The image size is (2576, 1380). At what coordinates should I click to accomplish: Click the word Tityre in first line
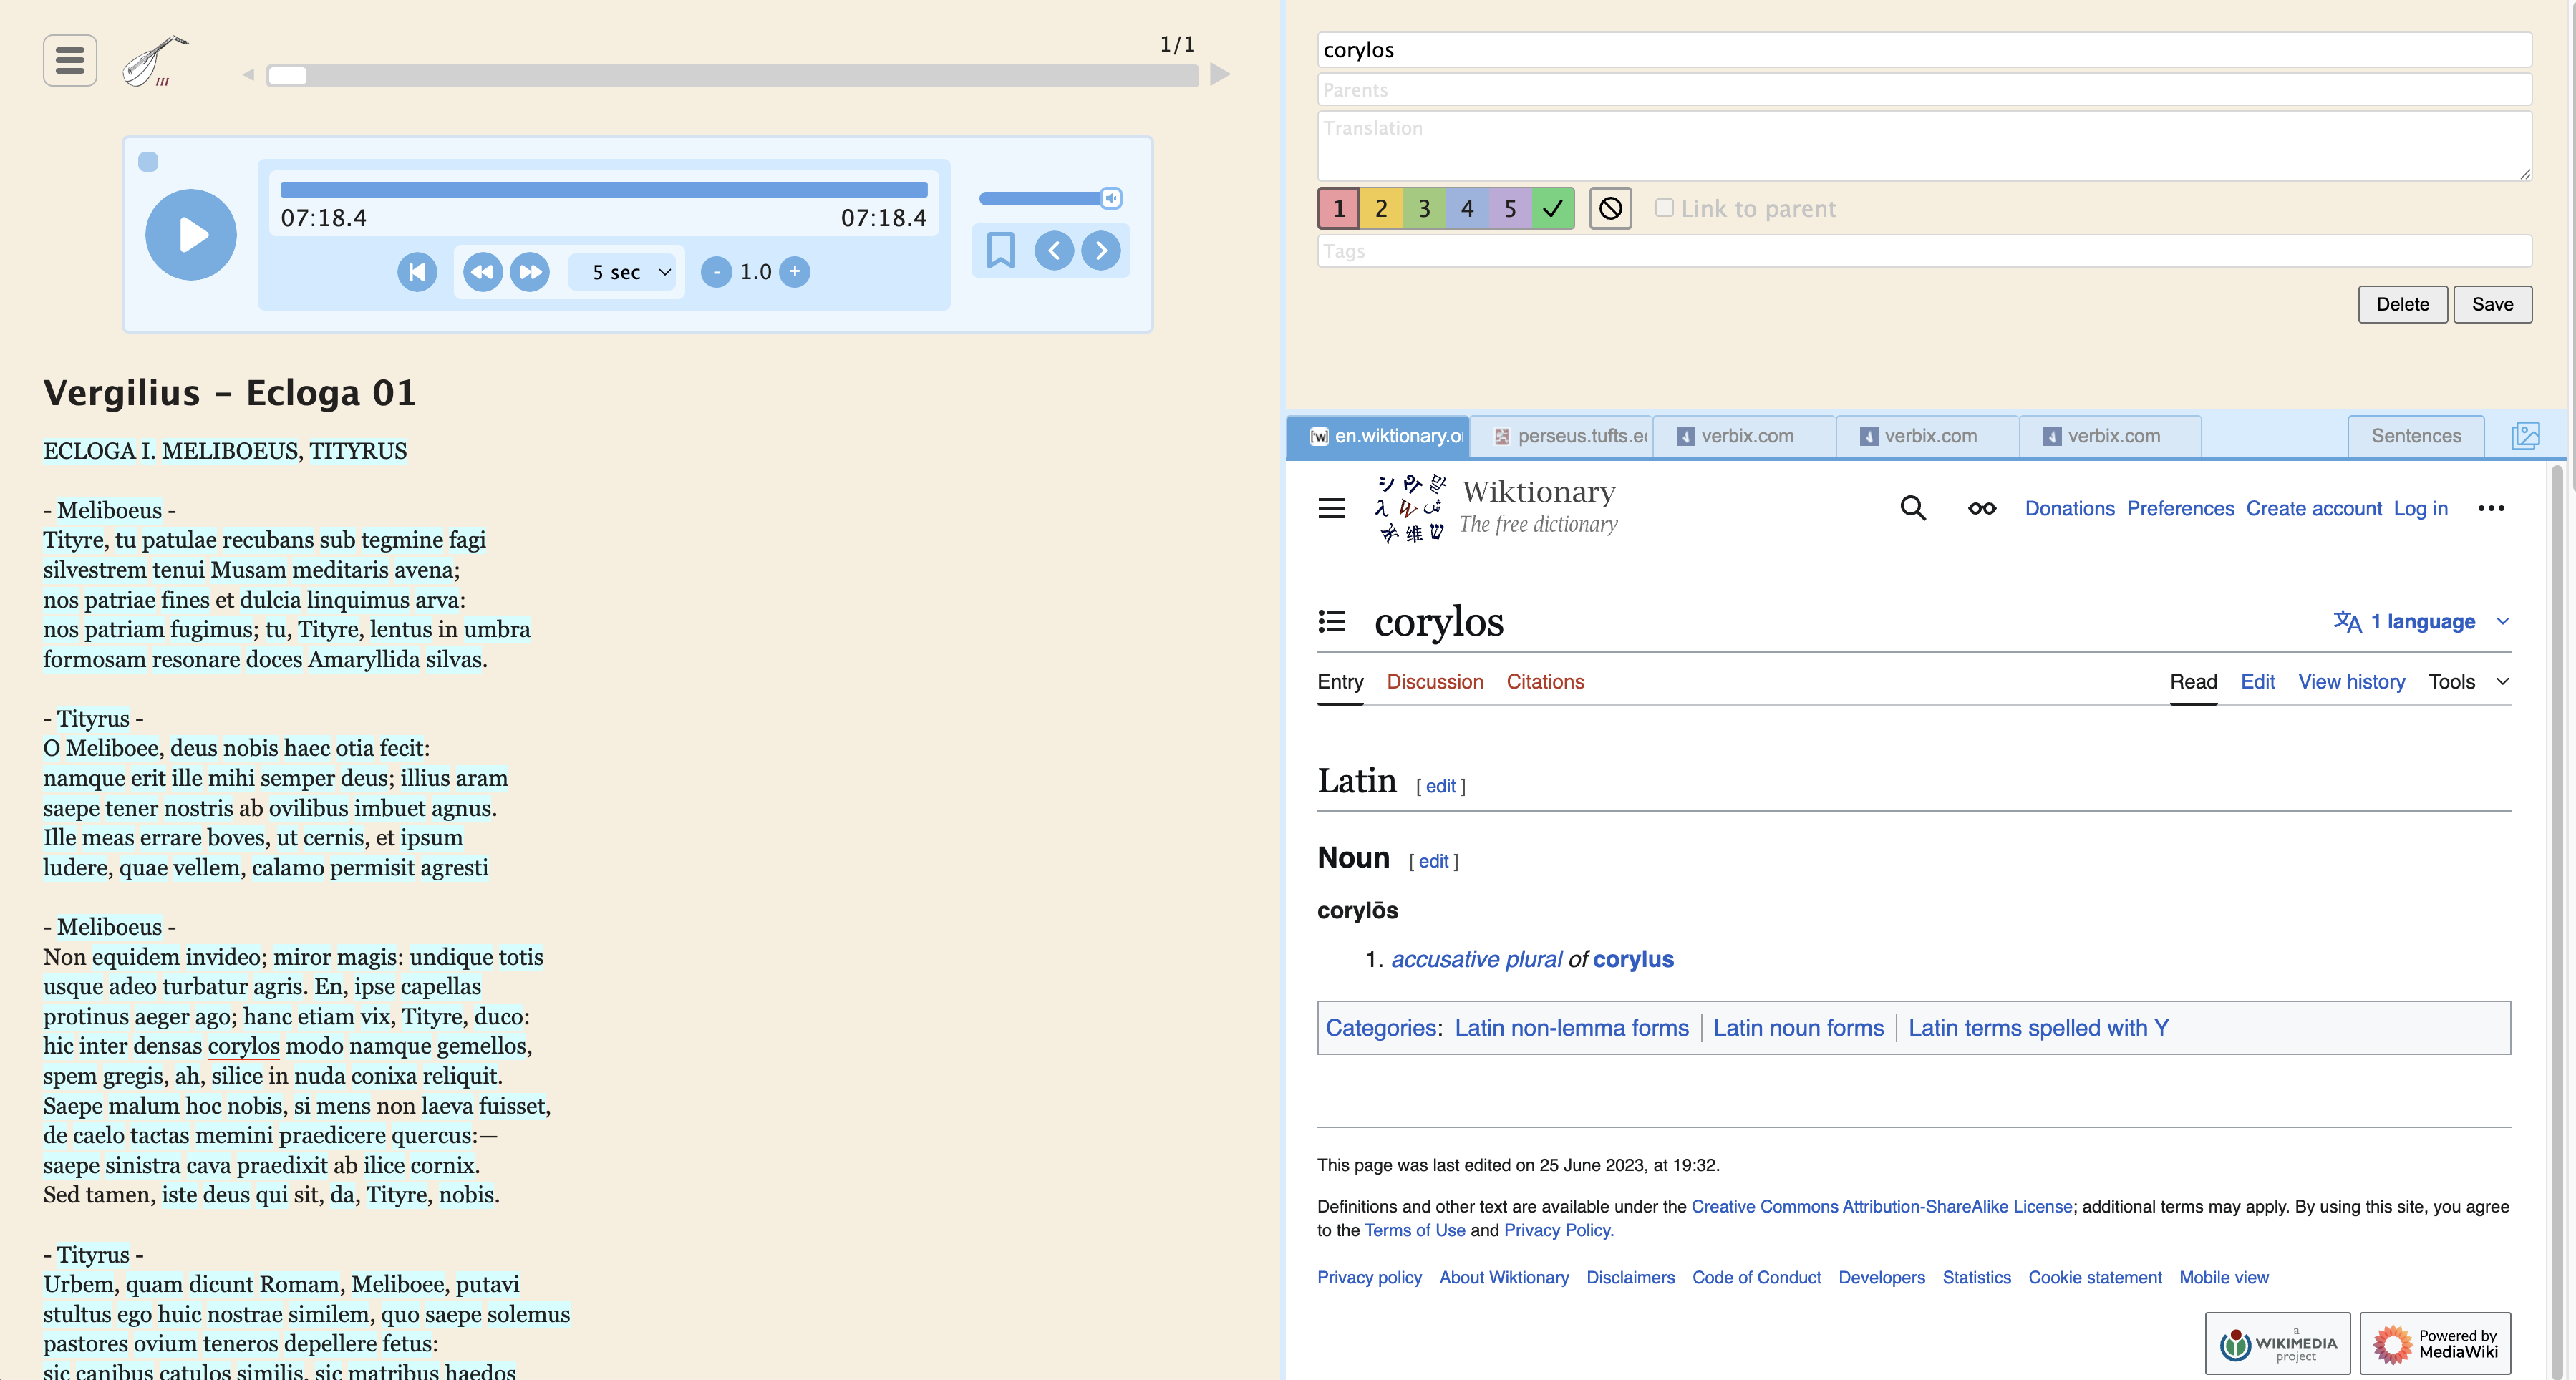coord(73,540)
